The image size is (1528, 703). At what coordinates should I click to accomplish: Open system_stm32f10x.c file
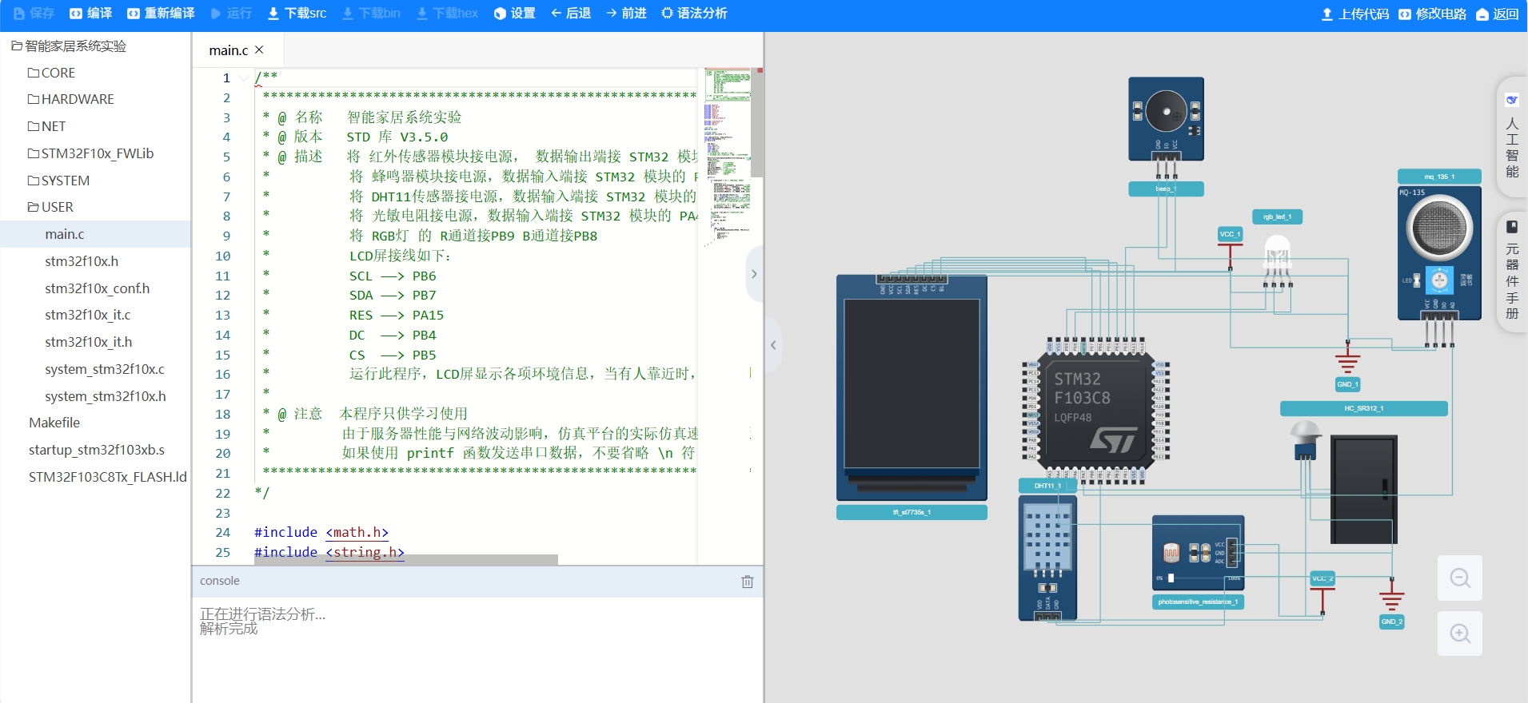(x=105, y=369)
